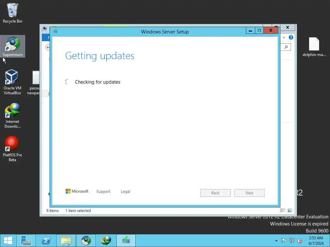Close the File Explorer window behind Setup
Image resolution: width=330 pixels, height=247 pixels.
[287, 27]
